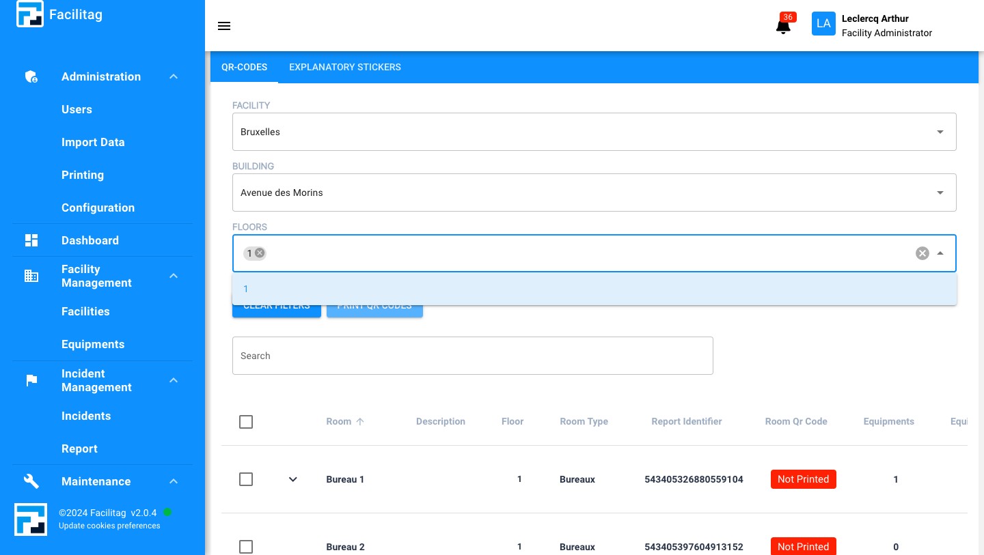
Task: Collapse the Administration sidebar section
Action: pyautogui.click(x=174, y=76)
